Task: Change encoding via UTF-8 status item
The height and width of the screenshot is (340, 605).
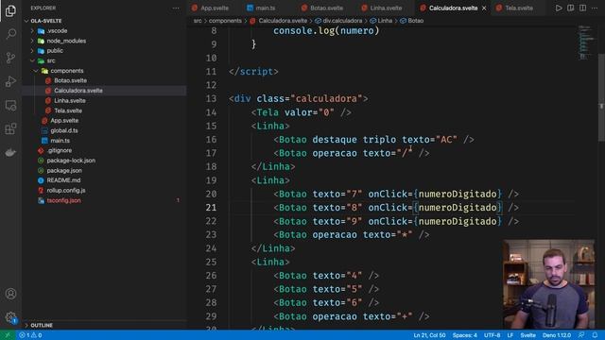Action: (492, 335)
